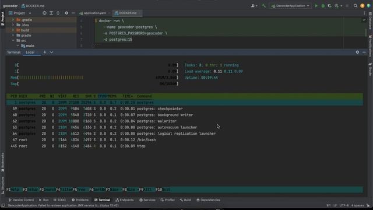Open the Services tool window

coord(147,199)
